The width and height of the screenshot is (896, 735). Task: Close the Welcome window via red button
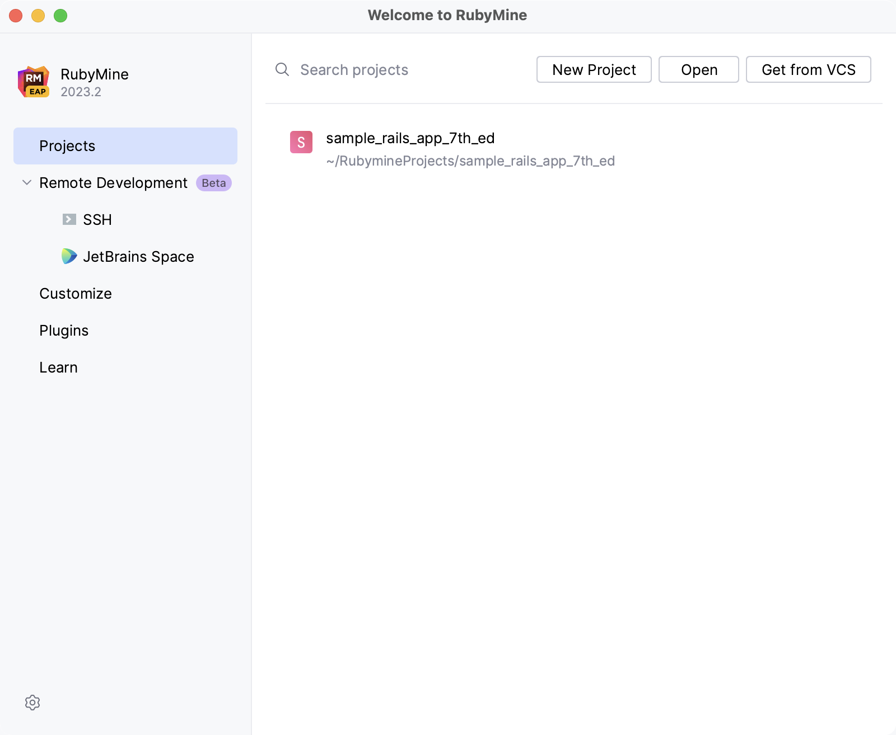coord(16,16)
